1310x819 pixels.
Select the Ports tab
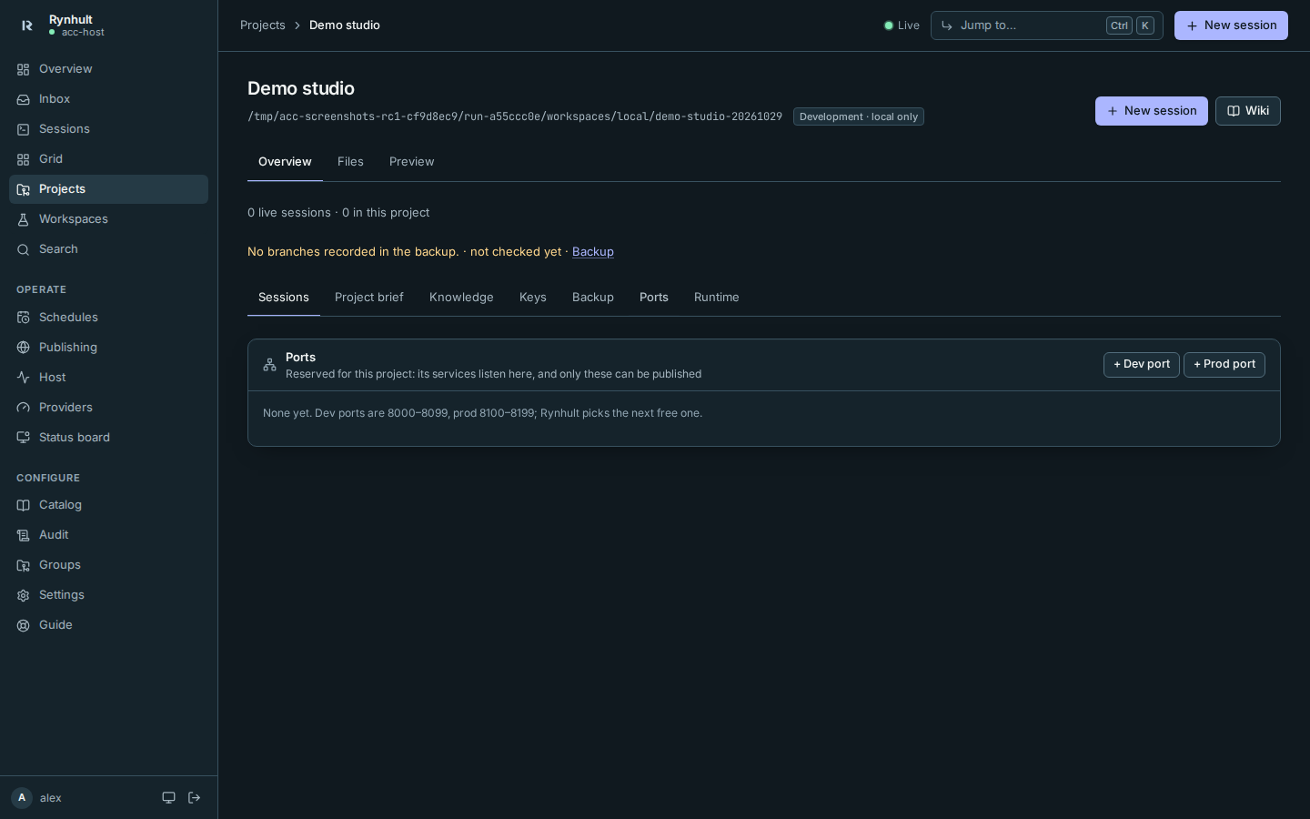point(654,298)
